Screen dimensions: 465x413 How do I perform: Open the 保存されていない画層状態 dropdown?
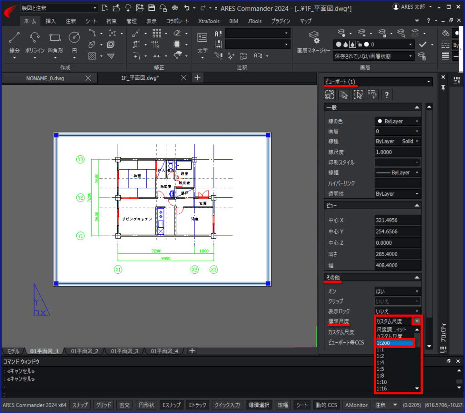pos(374,56)
